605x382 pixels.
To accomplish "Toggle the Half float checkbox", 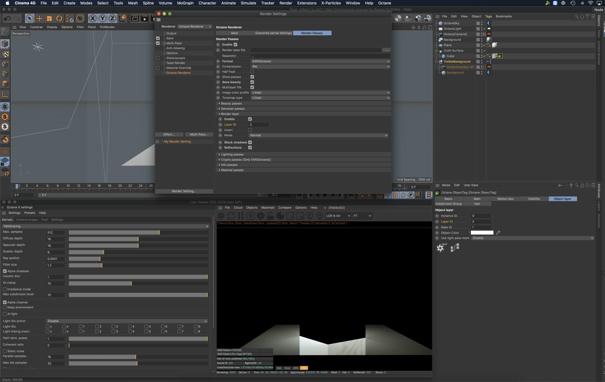I will click(x=252, y=72).
